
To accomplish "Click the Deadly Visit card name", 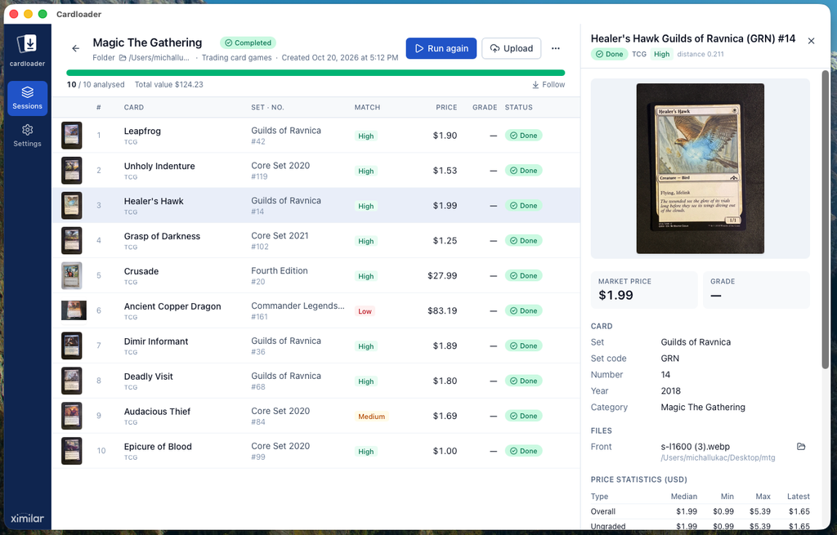I will coord(149,377).
